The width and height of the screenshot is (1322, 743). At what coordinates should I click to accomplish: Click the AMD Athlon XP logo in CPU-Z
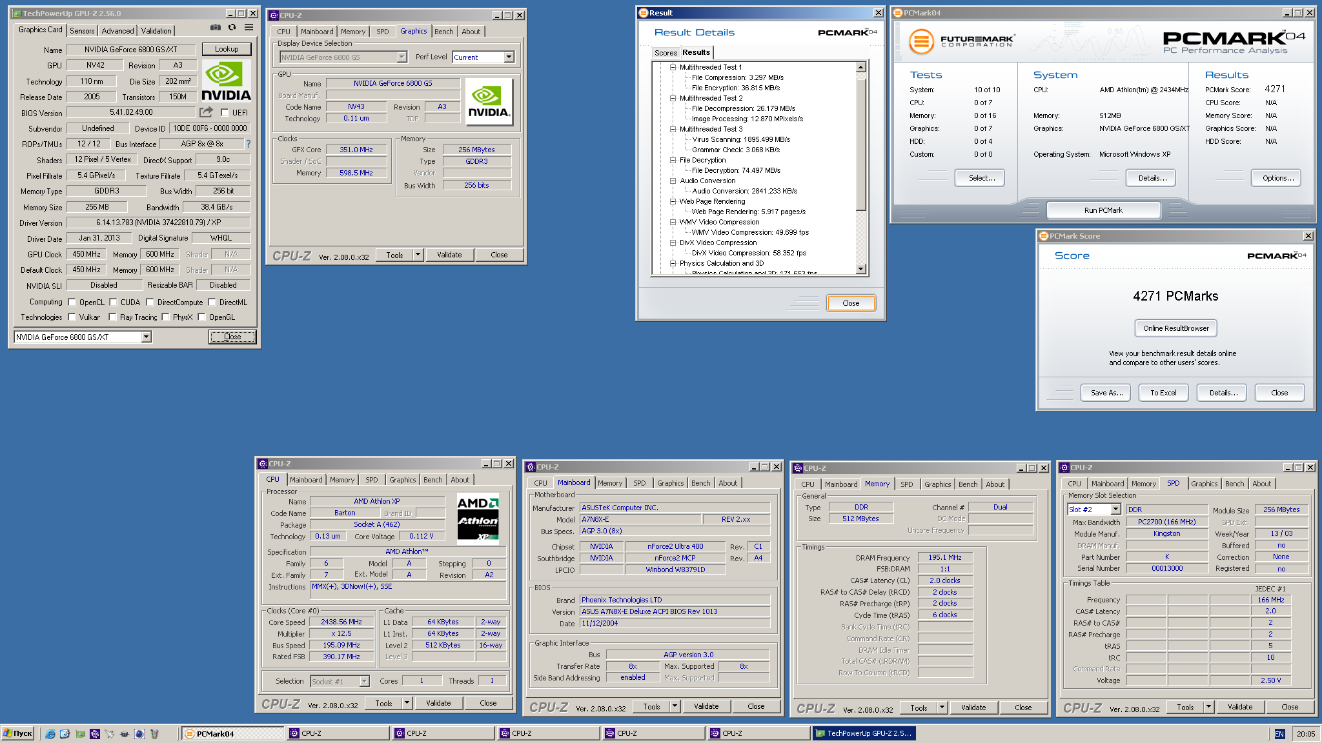pyautogui.click(x=478, y=519)
